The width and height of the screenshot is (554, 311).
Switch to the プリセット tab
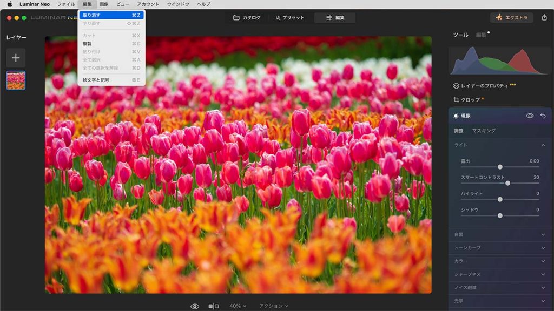(x=290, y=18)
